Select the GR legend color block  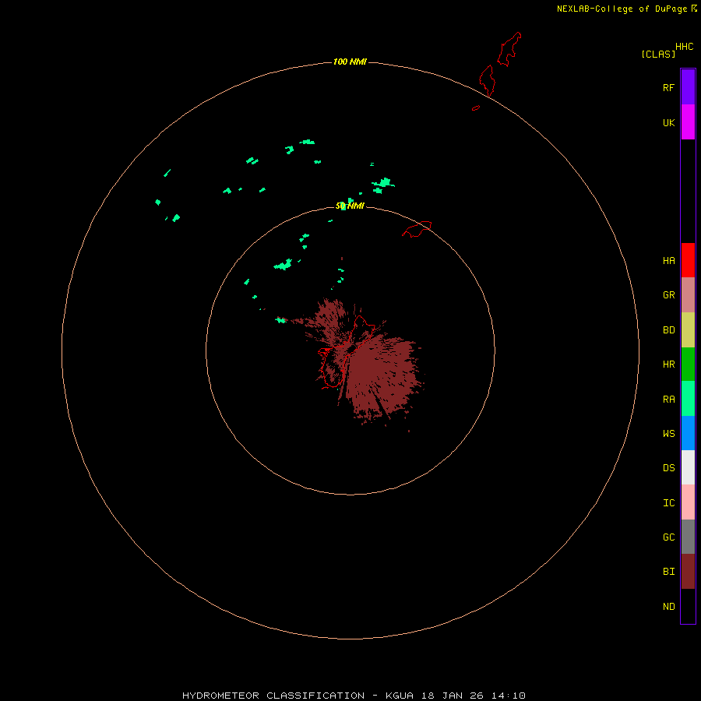pyautogui.click(x=688, y=295)
